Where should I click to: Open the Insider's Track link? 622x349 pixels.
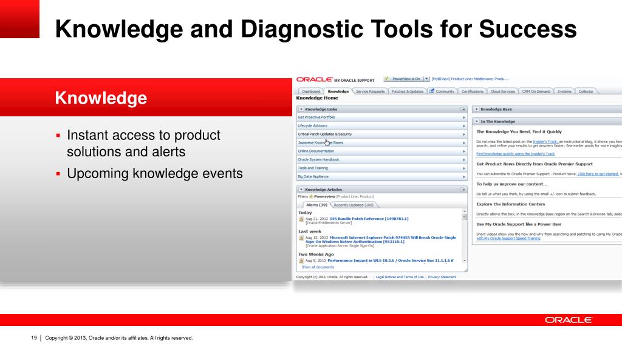tap(545, 141)
